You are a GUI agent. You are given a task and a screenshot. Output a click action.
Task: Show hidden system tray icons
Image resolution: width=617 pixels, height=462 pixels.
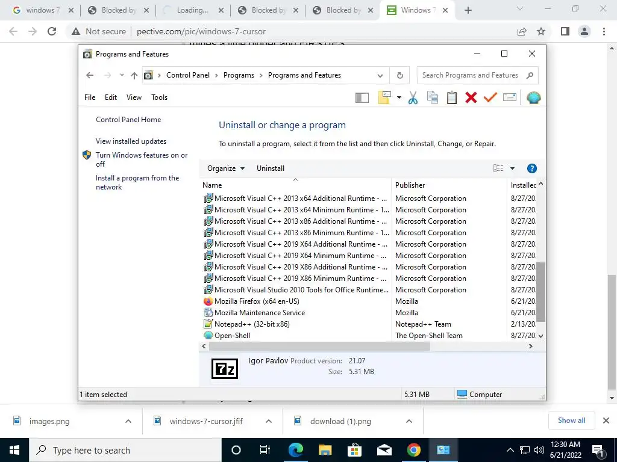click(x=510, y=450)
